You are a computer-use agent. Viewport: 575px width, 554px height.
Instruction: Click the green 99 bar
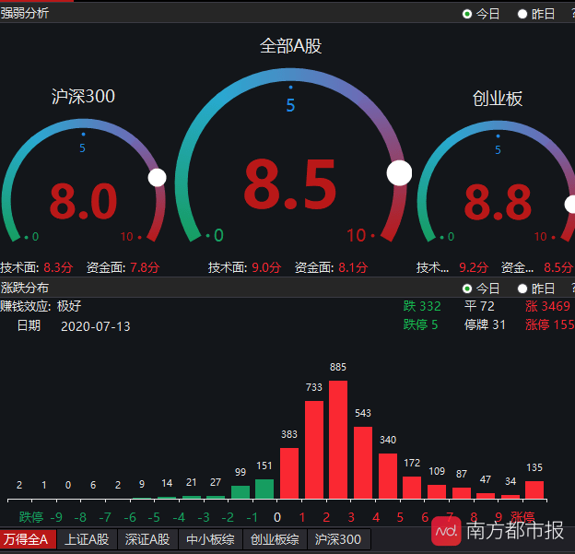point(241,492)
